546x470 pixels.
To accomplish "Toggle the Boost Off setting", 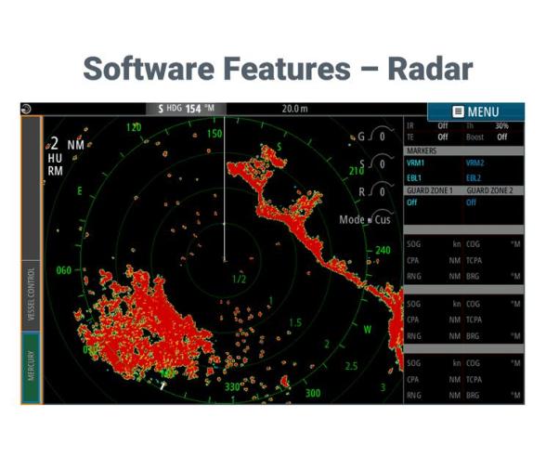I will pos(501,137).
